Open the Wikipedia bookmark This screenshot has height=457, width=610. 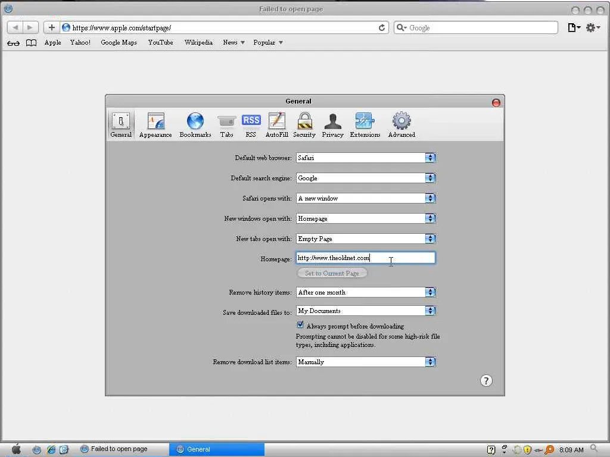(x=198, y=42)
